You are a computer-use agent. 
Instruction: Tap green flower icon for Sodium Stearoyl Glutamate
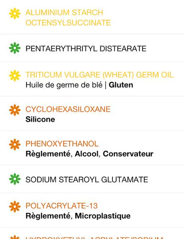pyautogui.click(x=15, y=179)
